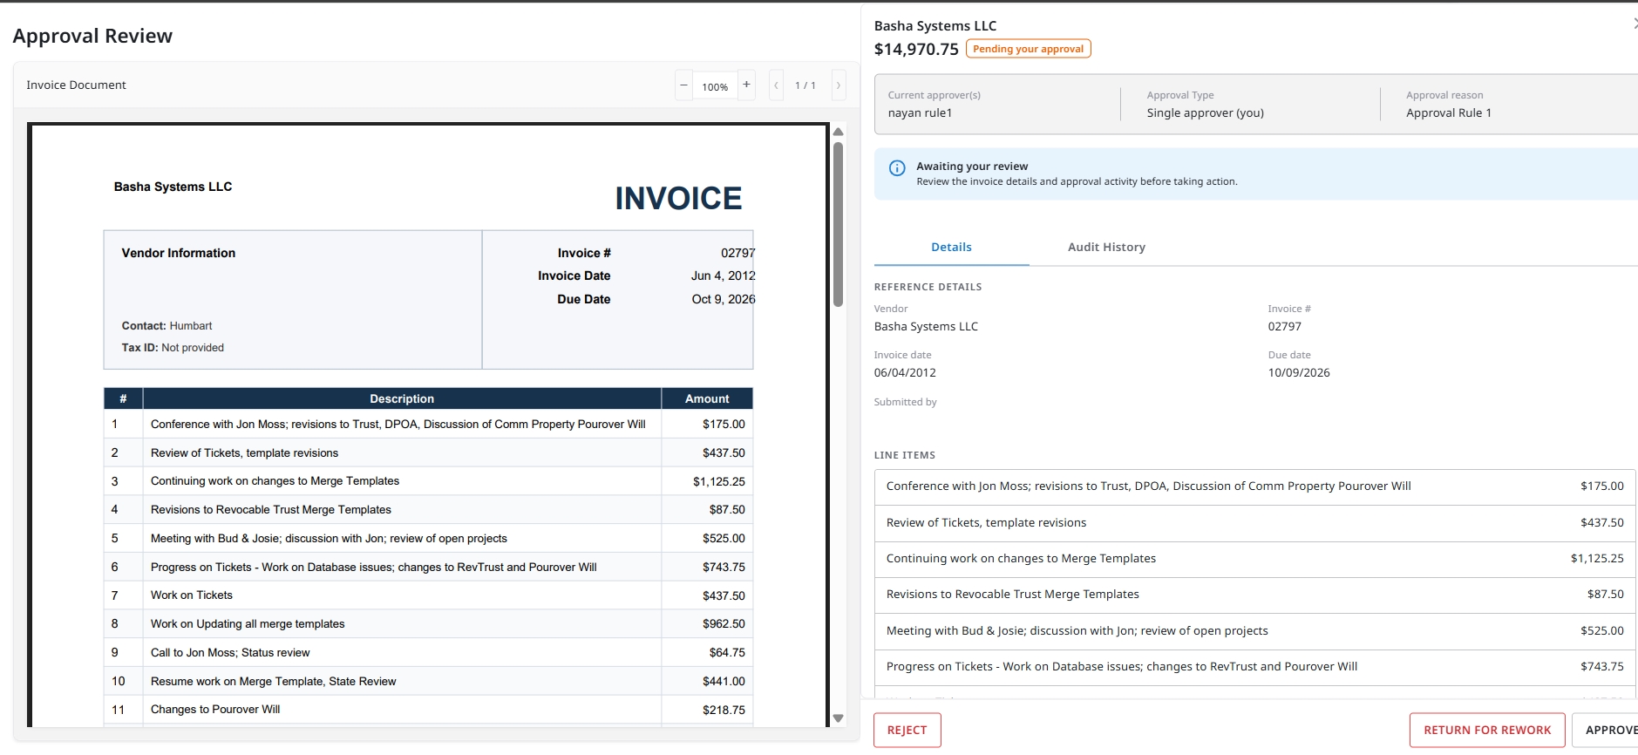Click Tax ID: Not provided in document
This screenshot has height=755, width=1638.
(173, 348)
